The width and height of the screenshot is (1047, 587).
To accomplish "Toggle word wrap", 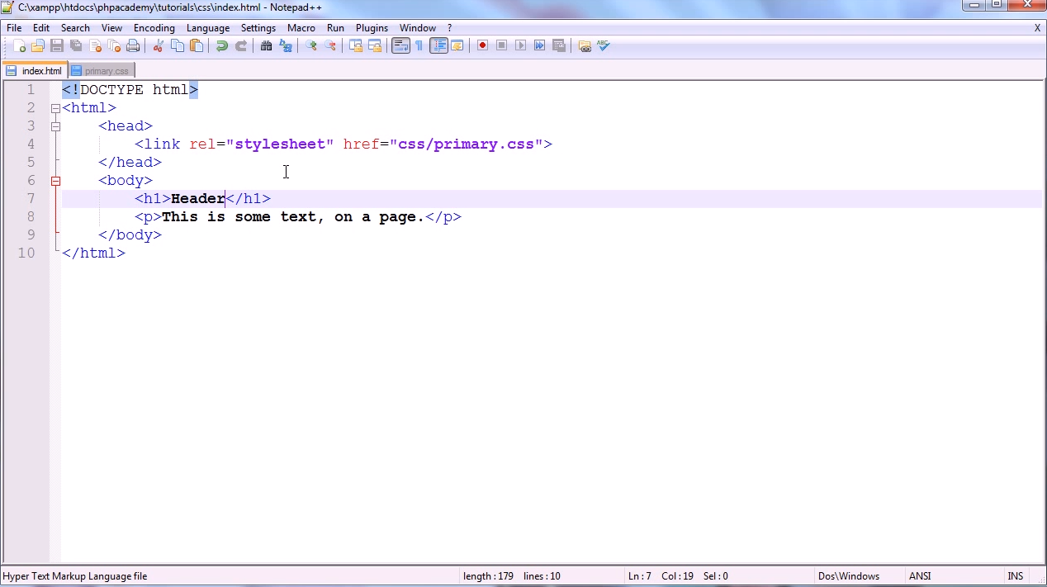I will click(400, 45).
